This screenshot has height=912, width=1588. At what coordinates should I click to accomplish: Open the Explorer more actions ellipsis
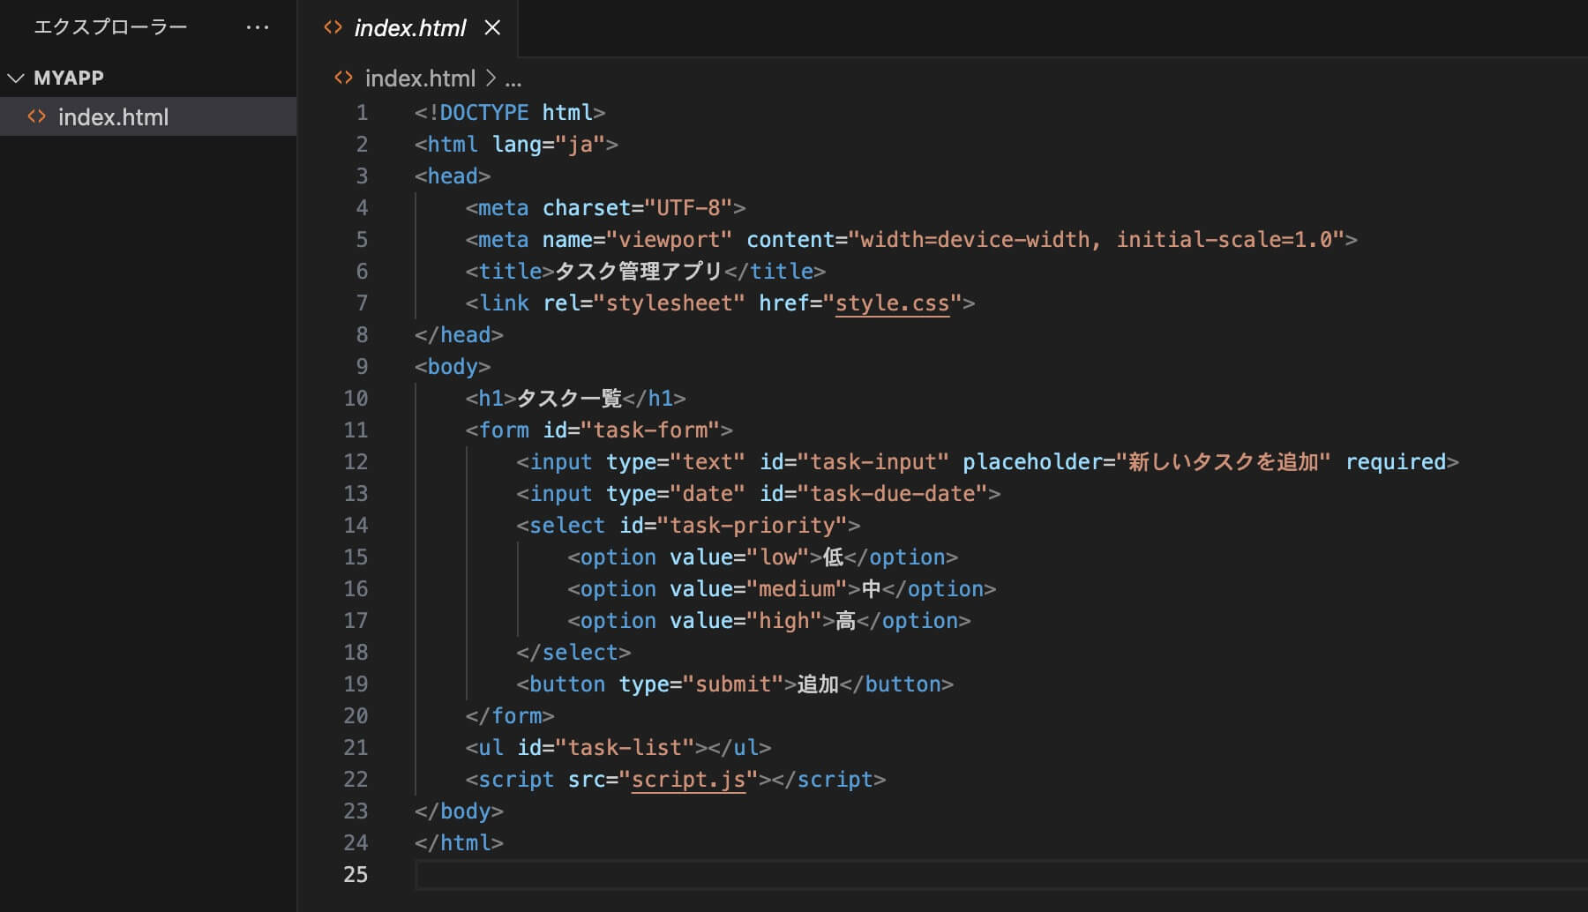click(258, 27)
